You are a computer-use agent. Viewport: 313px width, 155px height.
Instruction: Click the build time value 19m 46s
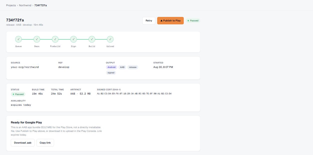37,94
